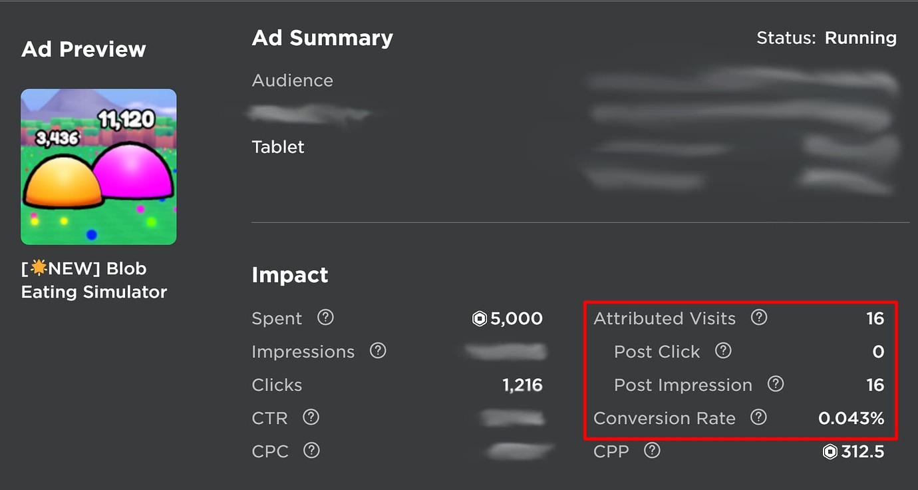Select the game title Blob Eating Simulator
Image resolution: width=918 pixels, height=490 pixels.
tap(93, 280)
